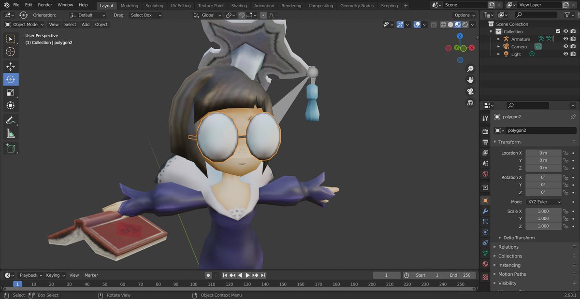Image resolution: width=580 pixels, height=299 pixels.
Task: Toggle camera view icon in viewport
Action: pos(470,91)
